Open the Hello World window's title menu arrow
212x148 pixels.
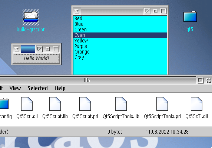17,49
